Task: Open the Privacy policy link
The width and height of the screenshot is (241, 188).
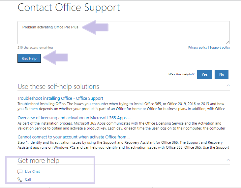Action: [x=198, y=48]
